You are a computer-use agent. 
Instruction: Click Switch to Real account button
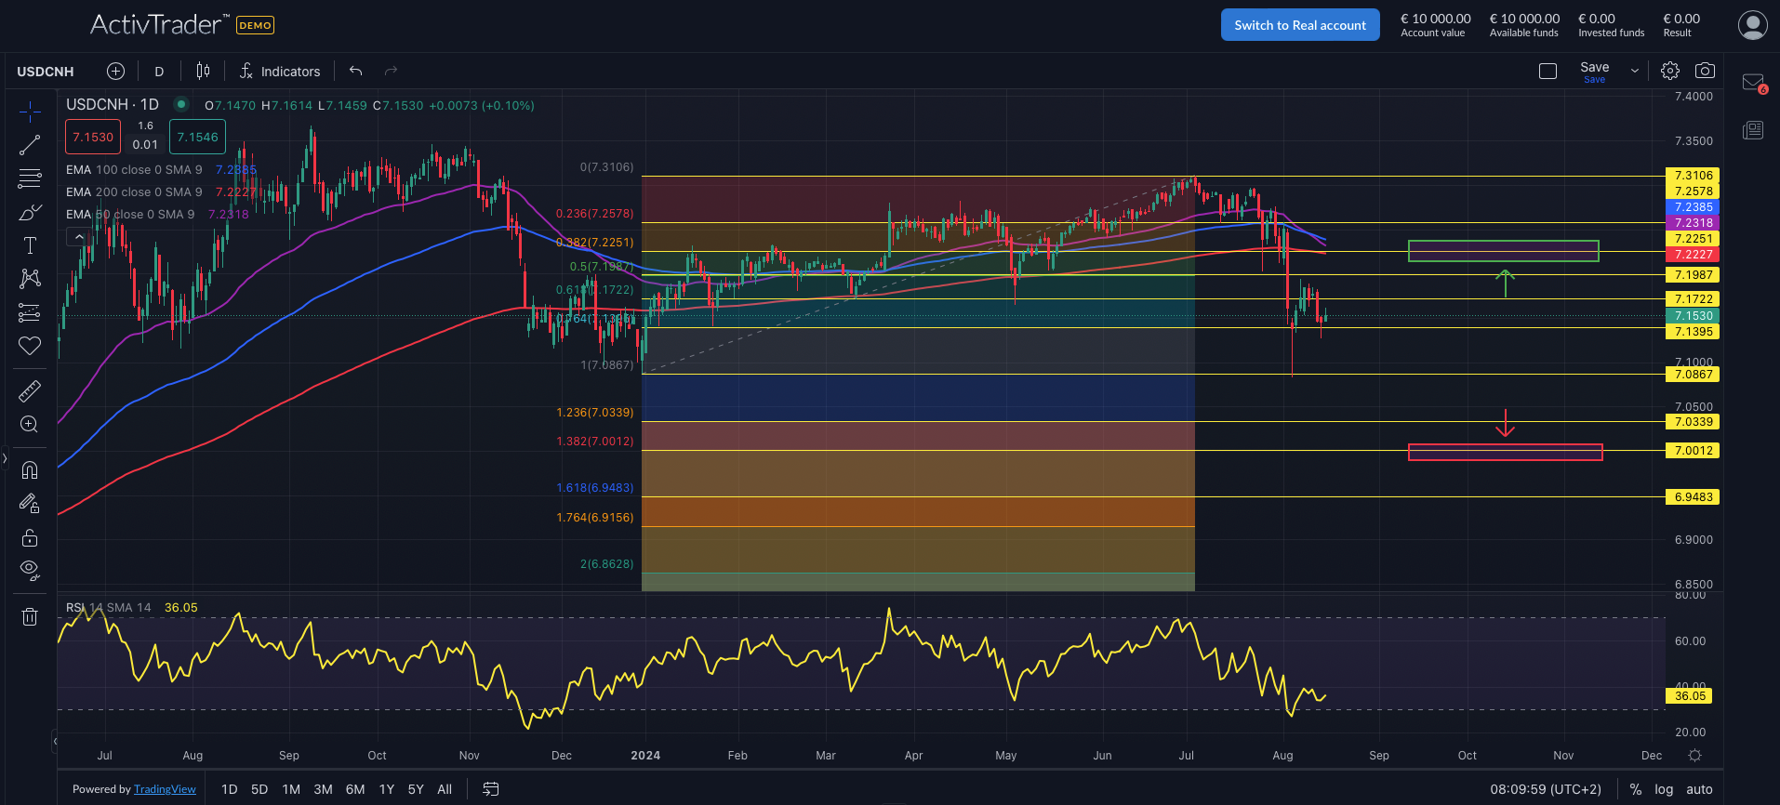pyautogui.click(x=1299, y=25)
